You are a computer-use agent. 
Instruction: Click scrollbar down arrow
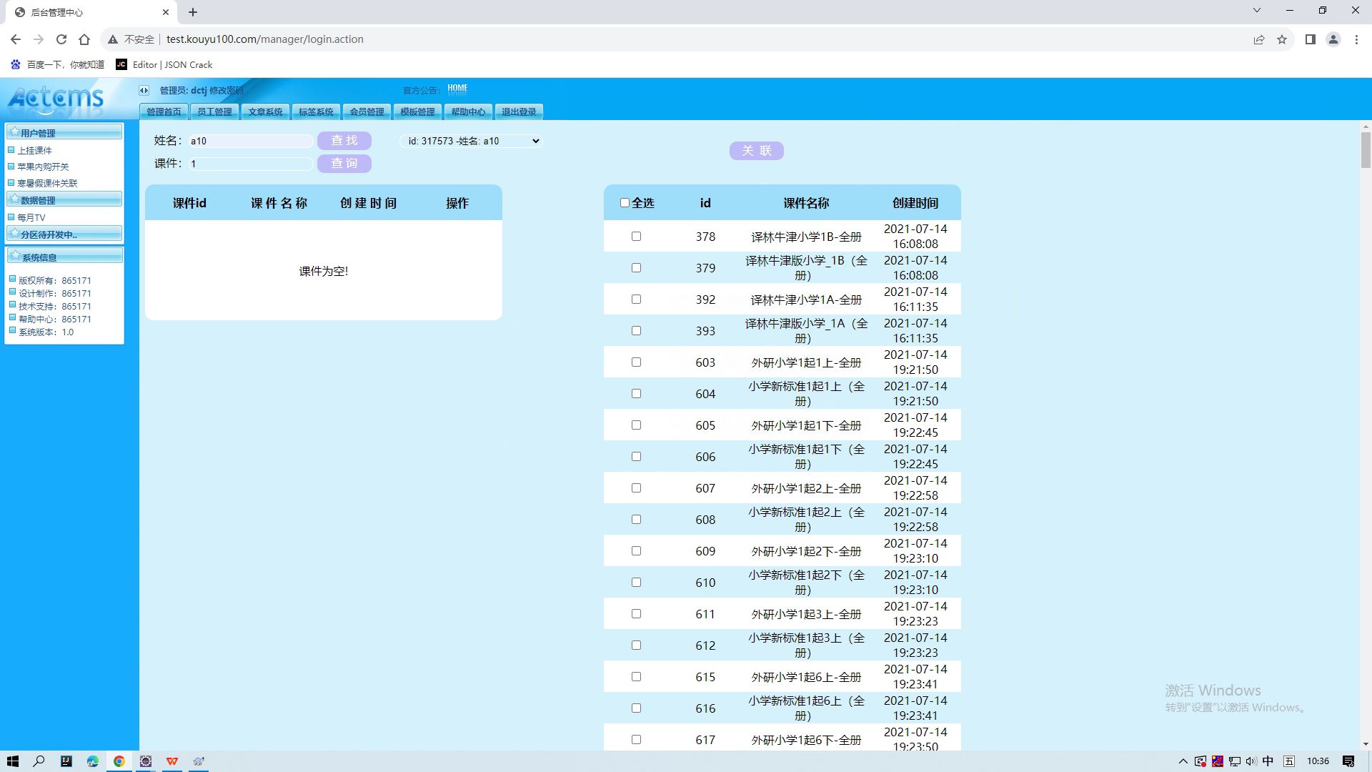tap(1366, 744)
